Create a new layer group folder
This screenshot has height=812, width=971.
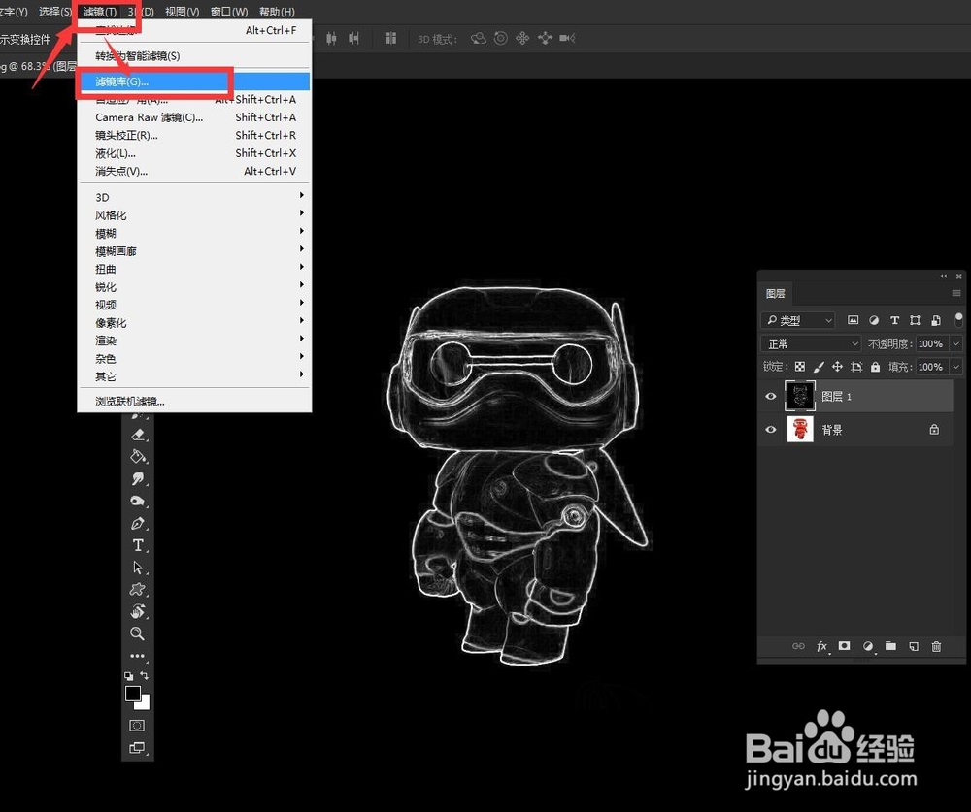(890, 645)
